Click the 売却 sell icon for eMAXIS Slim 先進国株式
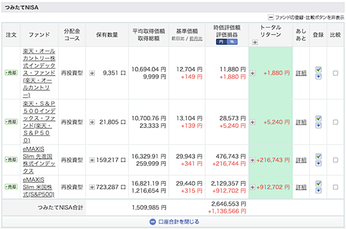The width and height of the screenshot is (346, 229). [11, 159]
